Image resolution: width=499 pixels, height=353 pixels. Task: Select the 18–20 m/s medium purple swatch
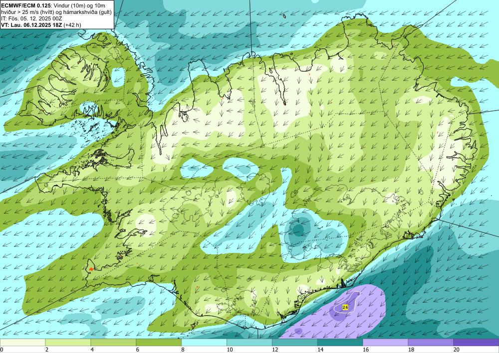[x=431, y=342]
